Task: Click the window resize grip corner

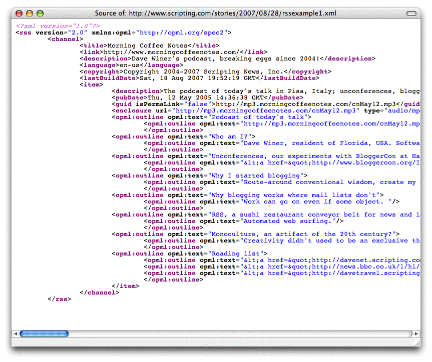Action: [x=416, y=343]
